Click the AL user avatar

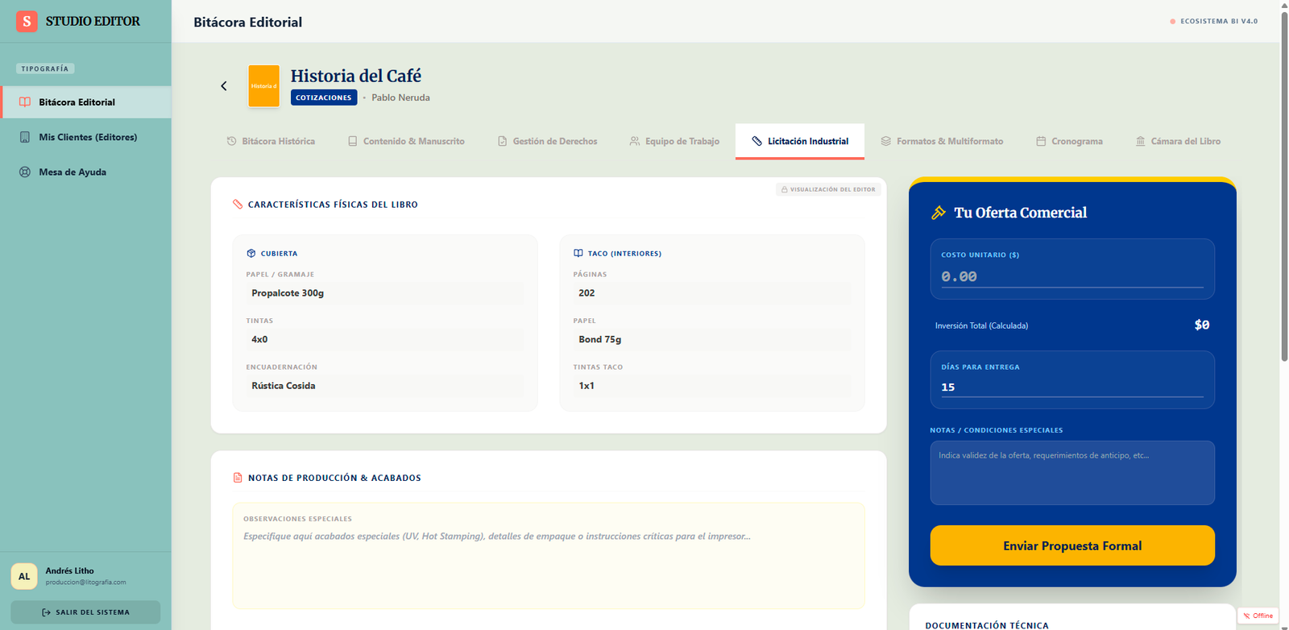(x=24, y=576)
